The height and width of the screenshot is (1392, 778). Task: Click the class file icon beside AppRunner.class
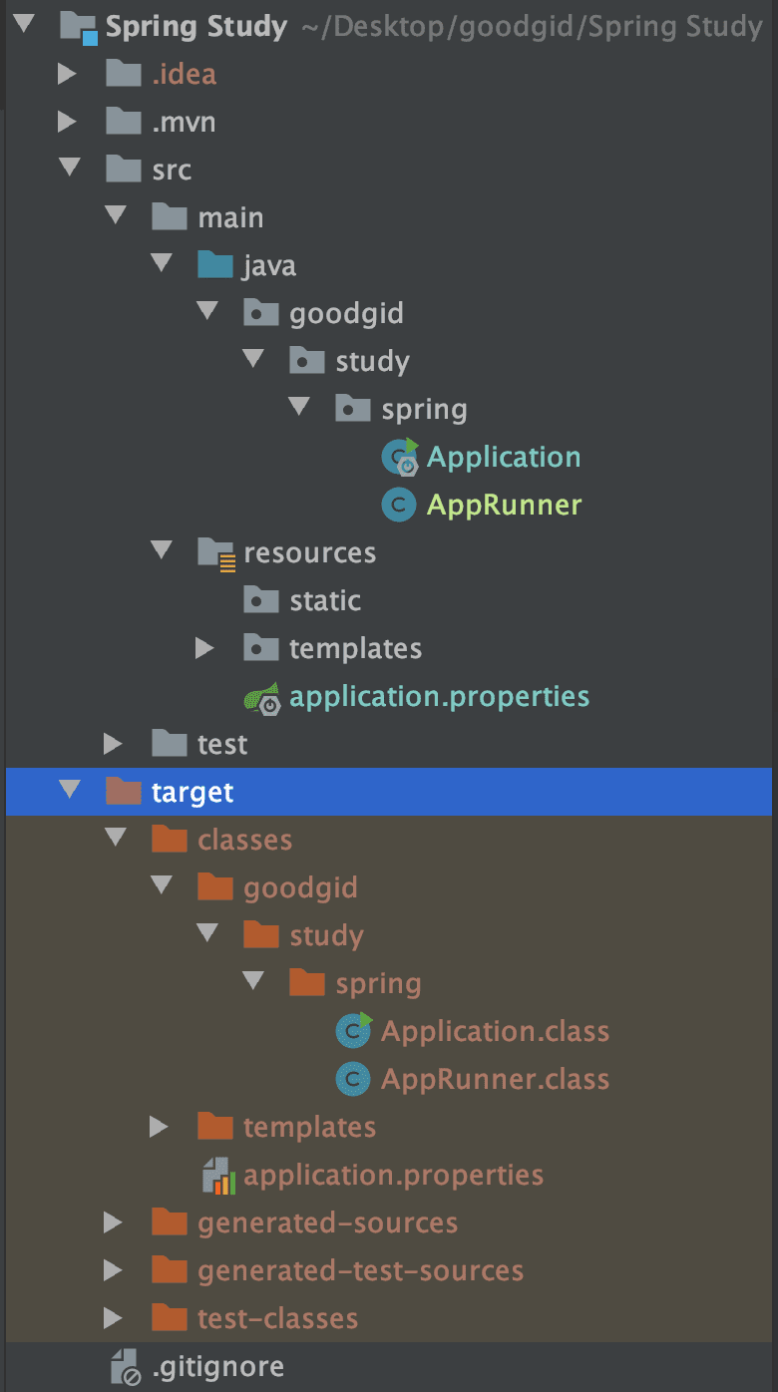354,1078
